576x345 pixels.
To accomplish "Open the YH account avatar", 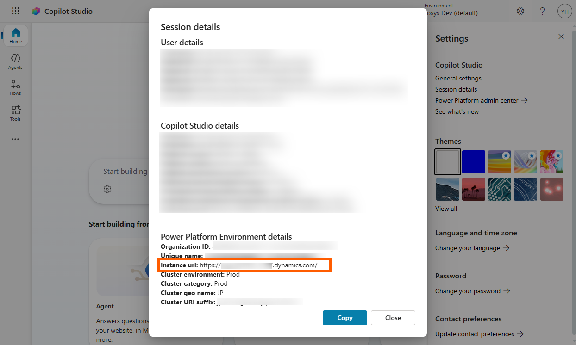I will pos(564,11).
